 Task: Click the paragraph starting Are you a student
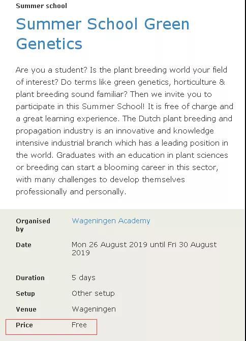point(125,131)
